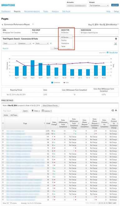
Task: Click the Search button
Action: tap(25, 111)
